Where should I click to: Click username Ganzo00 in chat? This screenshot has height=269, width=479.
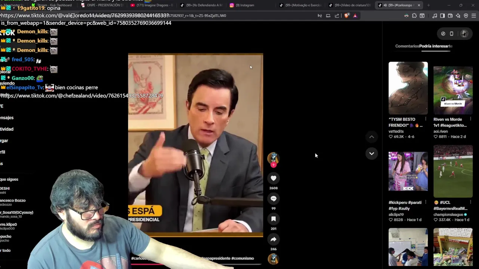click(x=22, y=78)
